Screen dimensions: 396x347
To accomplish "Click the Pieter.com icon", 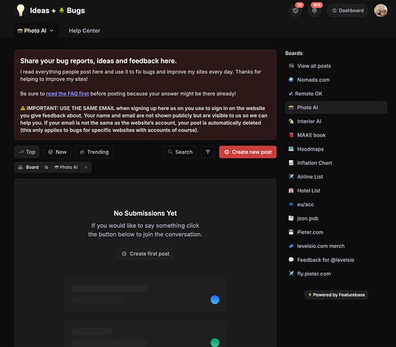I will coord(291,232).
